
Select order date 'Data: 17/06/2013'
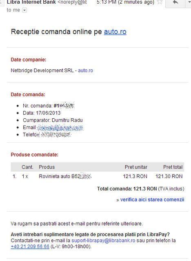coord(42,113)
